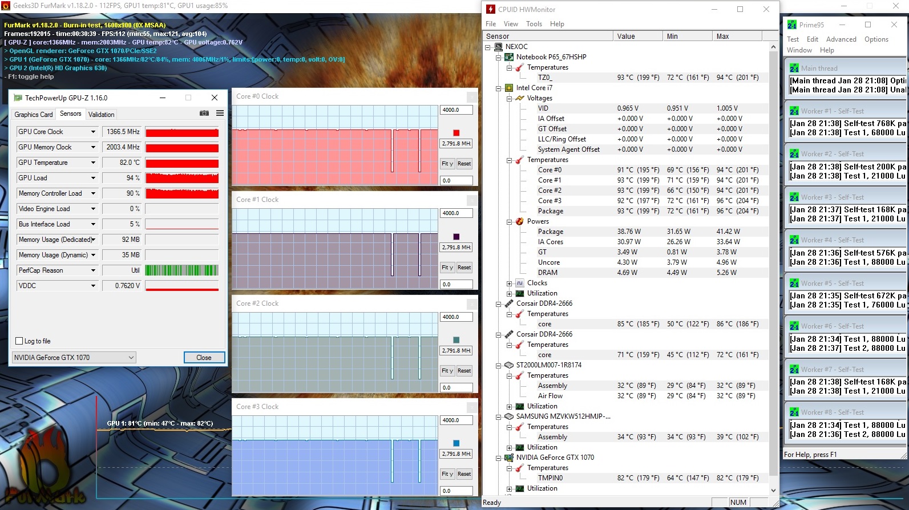Click the CPUID HWMonitor lightning icon
This screenshot has width=909, height=510.
pyautogui.click(x=491, y=9)
